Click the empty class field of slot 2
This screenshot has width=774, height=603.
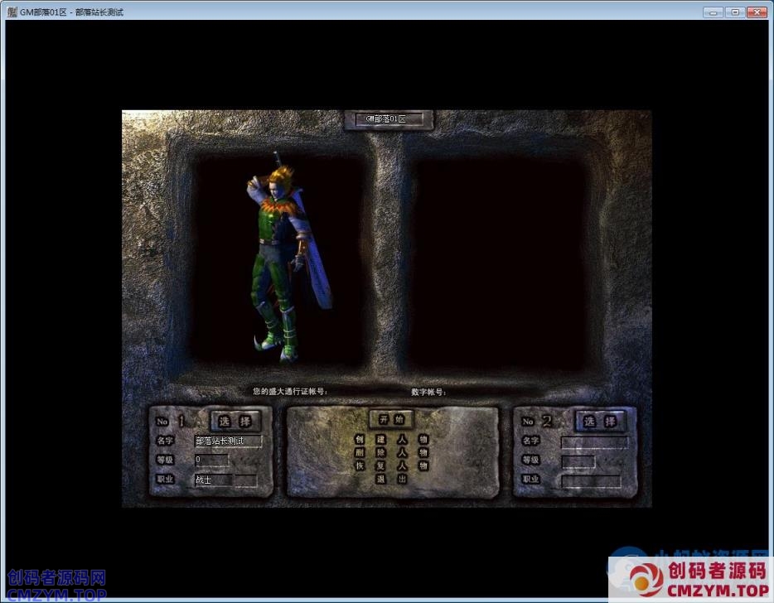click(591, 480)
